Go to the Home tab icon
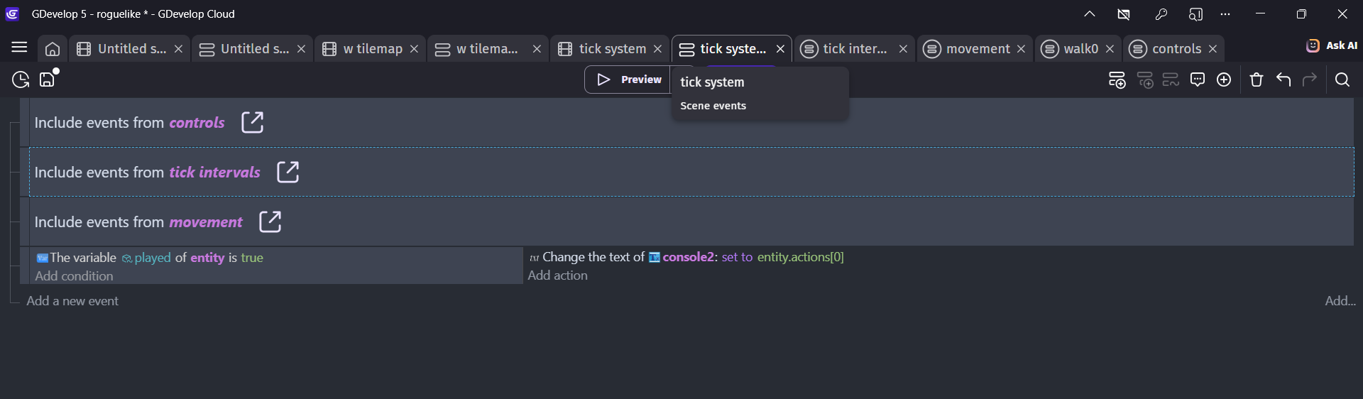1363x399 pixels. coord(53,49)
